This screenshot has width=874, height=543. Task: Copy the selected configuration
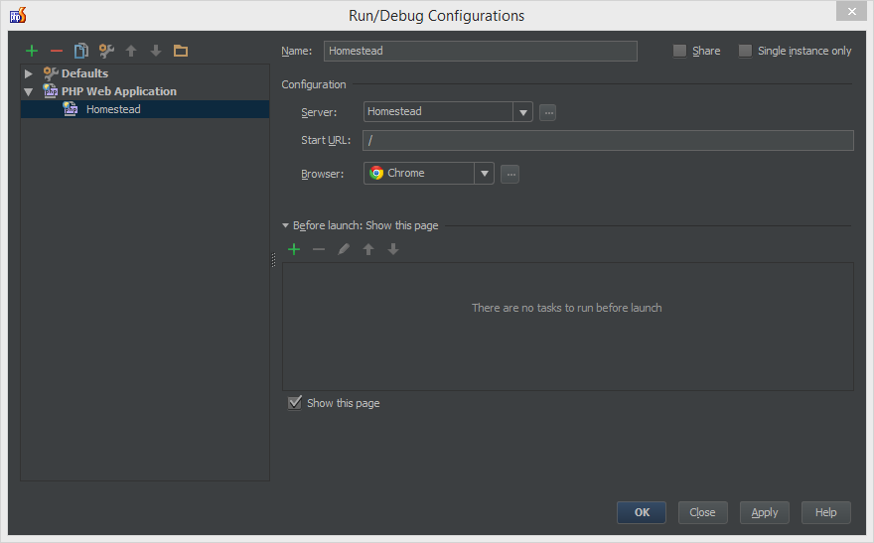(x=81, y=51)
